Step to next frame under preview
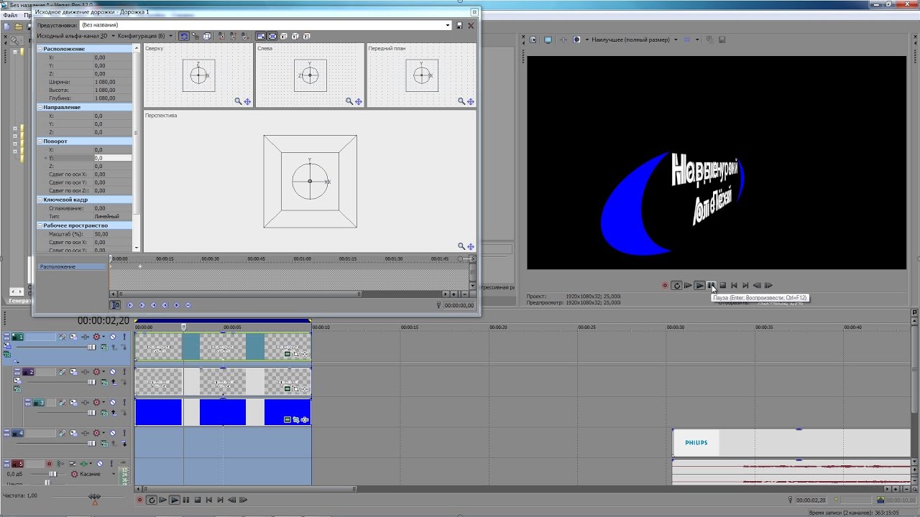 click(x=768, y=285)
